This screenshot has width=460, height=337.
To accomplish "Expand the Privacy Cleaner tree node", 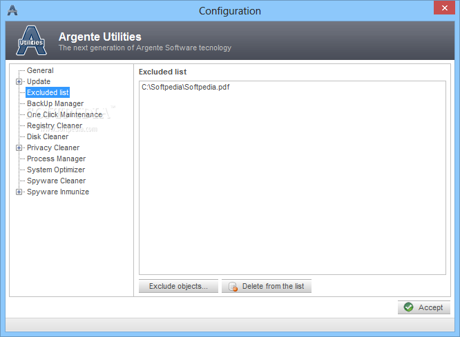I will (19, 148).
